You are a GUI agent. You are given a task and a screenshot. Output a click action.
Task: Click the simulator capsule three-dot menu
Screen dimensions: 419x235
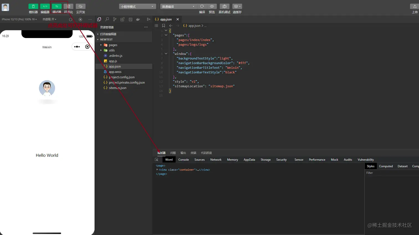tap(77, 47)
